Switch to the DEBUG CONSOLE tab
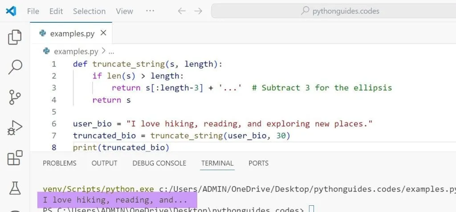456x212 pixels. tap(159, 163)
